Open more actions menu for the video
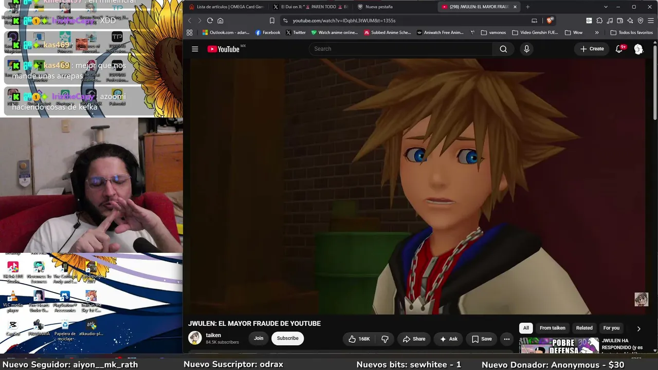Screen dimensions: 658x370 pyautogui.click(x=506, y=339)
